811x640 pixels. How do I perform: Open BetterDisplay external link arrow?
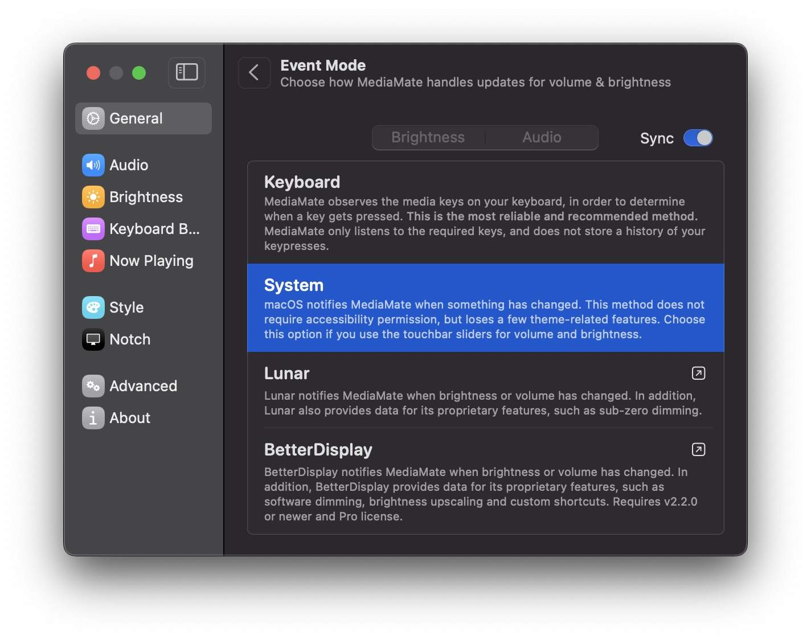point(698,450)
